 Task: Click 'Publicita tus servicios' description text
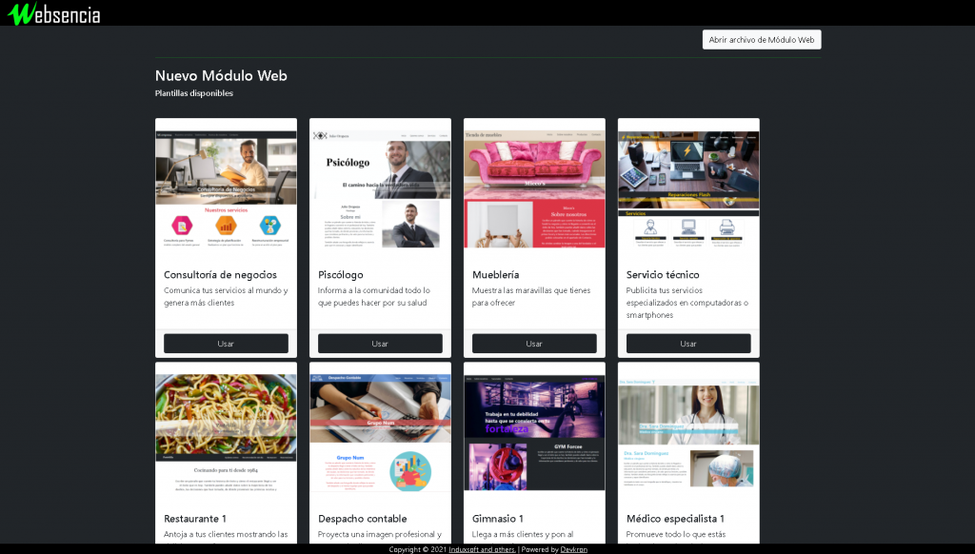click(687, 303)
